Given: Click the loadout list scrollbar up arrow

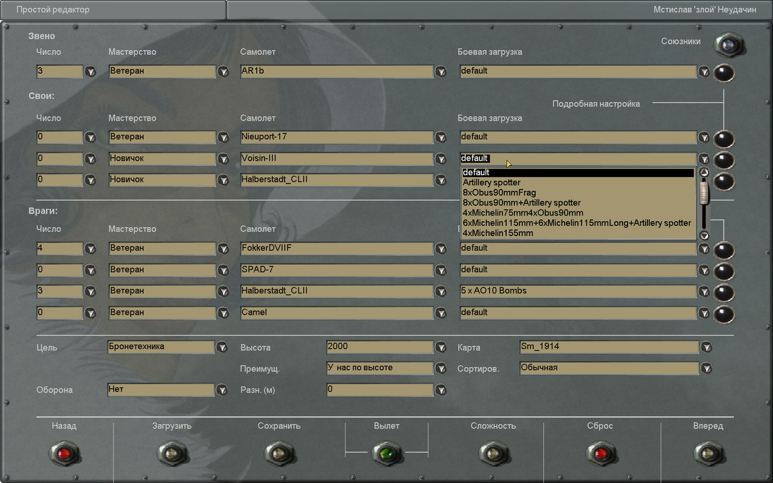Looking at the screenshot, I should tap(703, 172).
